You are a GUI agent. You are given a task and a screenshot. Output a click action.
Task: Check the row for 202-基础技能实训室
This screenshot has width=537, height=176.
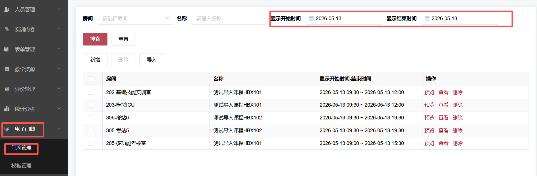coord(91,92)
